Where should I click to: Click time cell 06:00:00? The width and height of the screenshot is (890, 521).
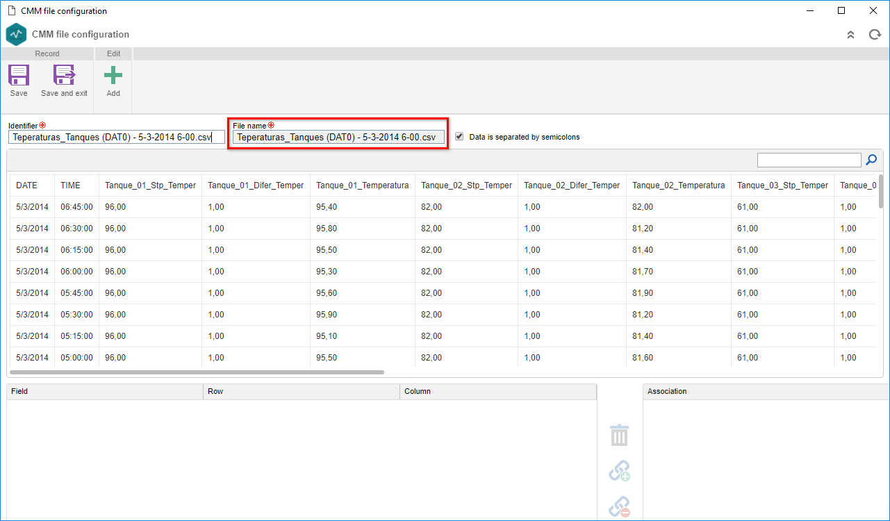point(76,272)
